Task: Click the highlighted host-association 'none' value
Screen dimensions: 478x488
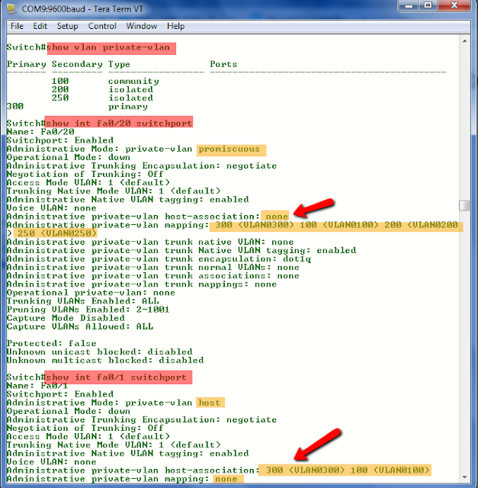Action: pos(275,216)
